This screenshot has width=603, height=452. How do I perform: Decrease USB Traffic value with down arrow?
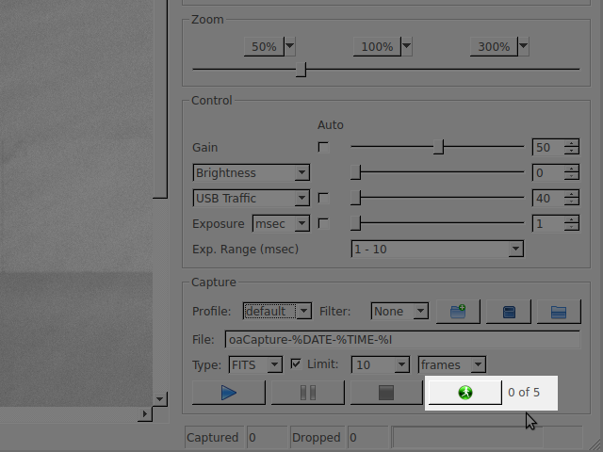click(x=572, y=202)
